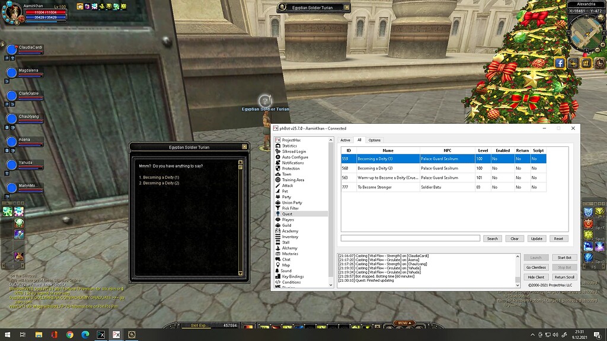Open the in-game MENU button
607x341 pixels.
tap(404, 323)
